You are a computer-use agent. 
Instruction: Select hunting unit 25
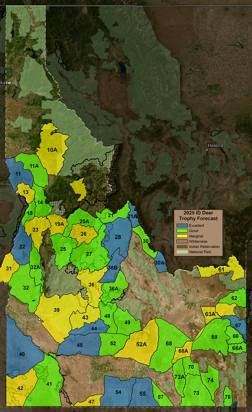click(63, 249)
